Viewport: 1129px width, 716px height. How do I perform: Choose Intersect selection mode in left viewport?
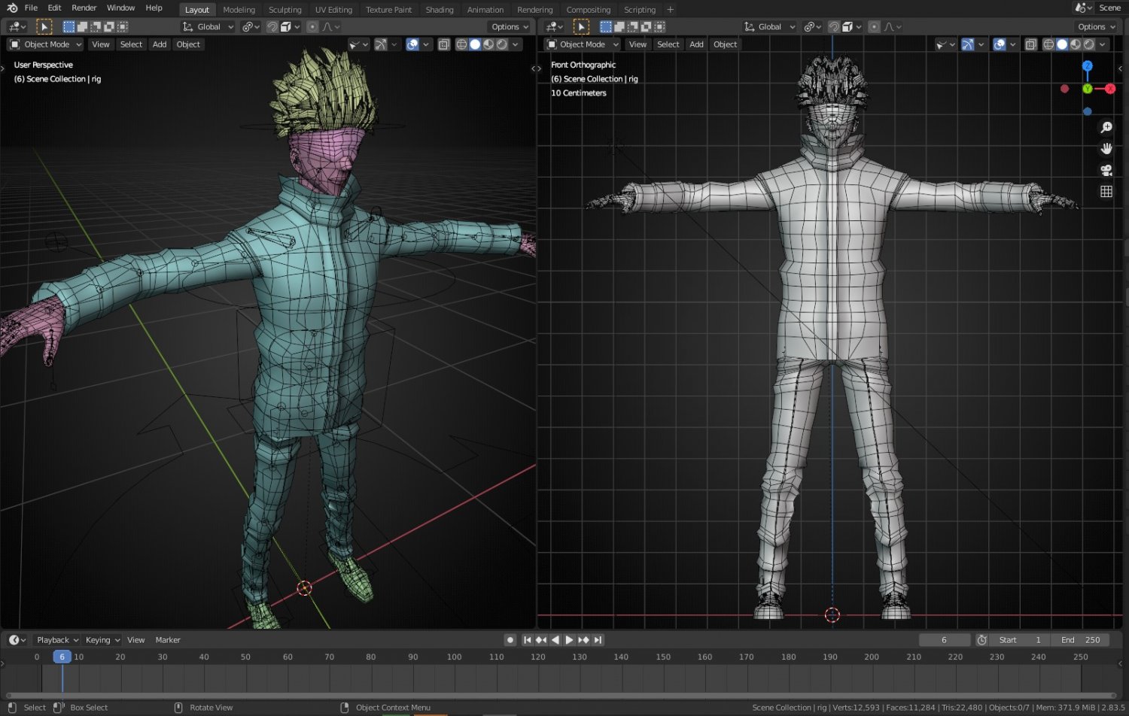[x=123, y=27]
